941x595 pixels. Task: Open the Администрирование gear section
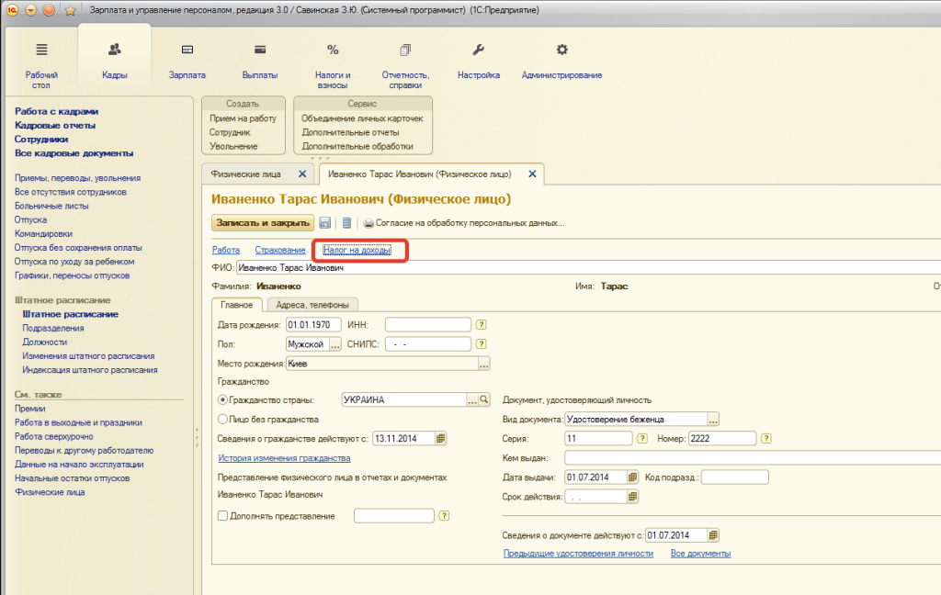click(561, 61)
